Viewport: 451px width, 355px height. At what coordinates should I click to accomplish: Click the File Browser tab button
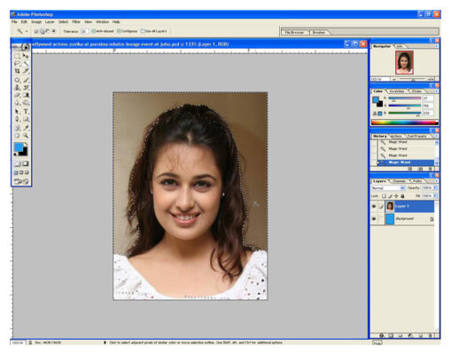click(x=294, y=32)
